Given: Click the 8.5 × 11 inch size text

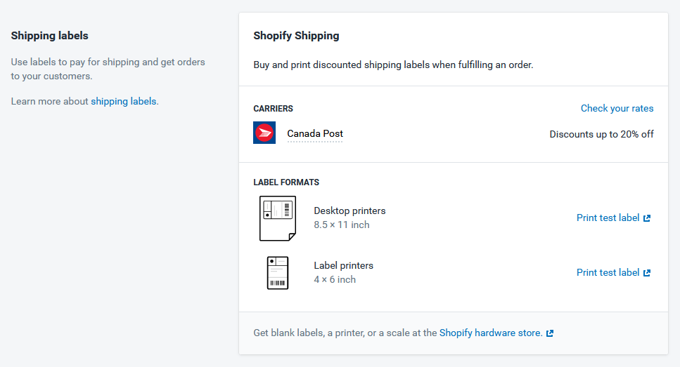Looking at the screenshot, I should [342, 225].
